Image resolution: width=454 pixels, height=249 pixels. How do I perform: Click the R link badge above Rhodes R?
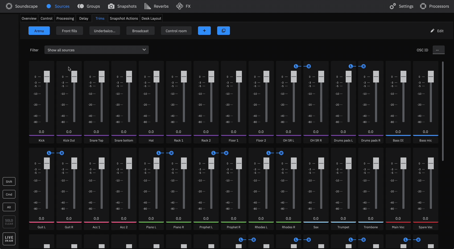(x=281, y=153)
